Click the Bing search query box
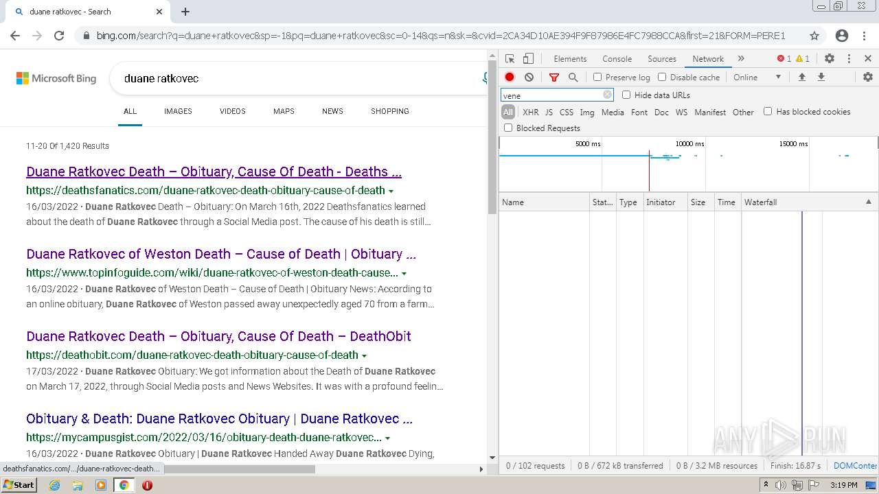The image size is (879, 494). tap(299, 78)
